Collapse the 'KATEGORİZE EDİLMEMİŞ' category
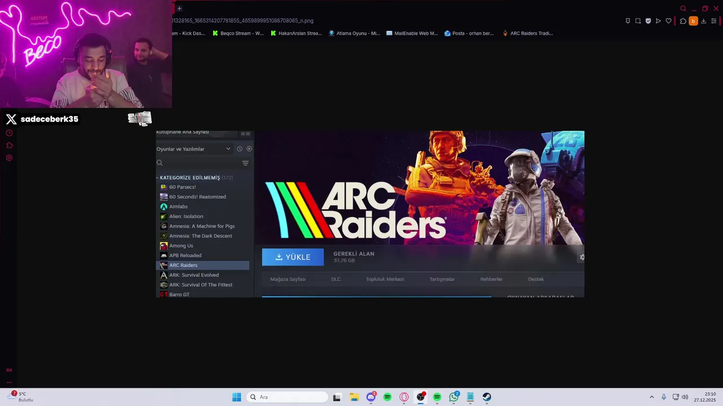This screenshot has height=406, width=723. 194,178
